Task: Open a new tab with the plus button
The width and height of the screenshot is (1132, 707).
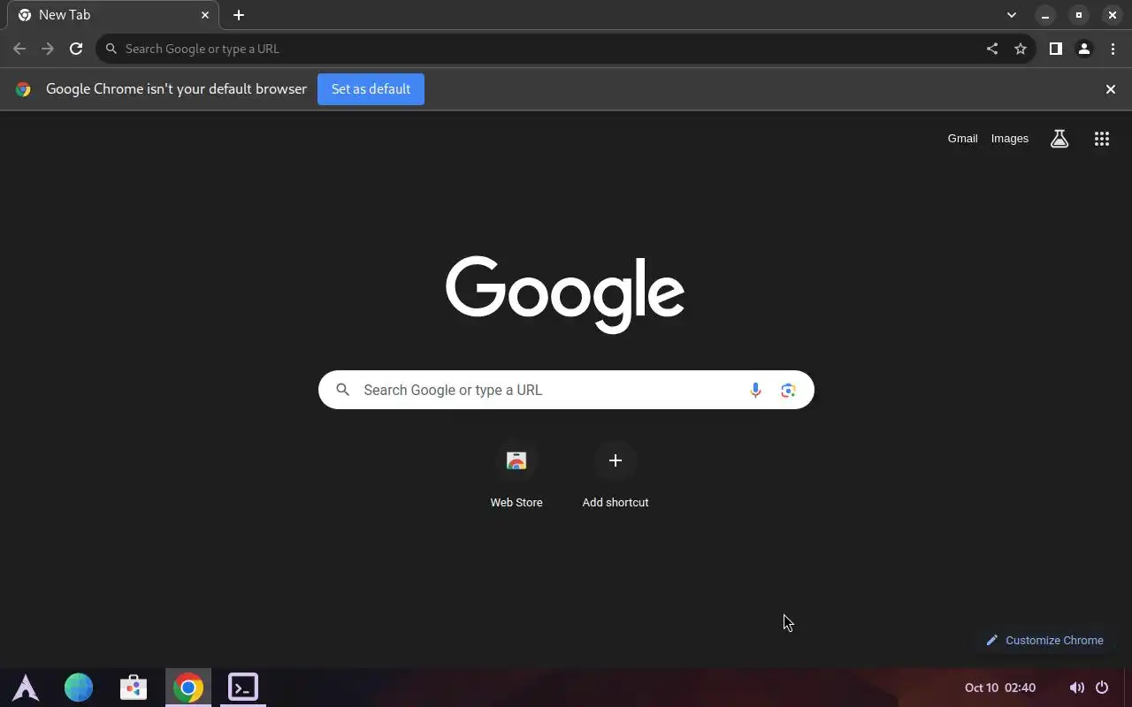Action: coord(239,15)
